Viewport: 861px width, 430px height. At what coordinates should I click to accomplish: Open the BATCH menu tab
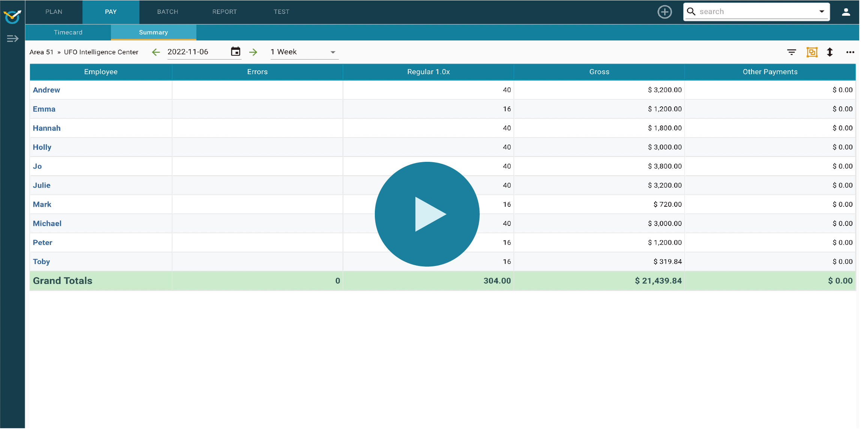pyautogui.click(x=168, y=12)
